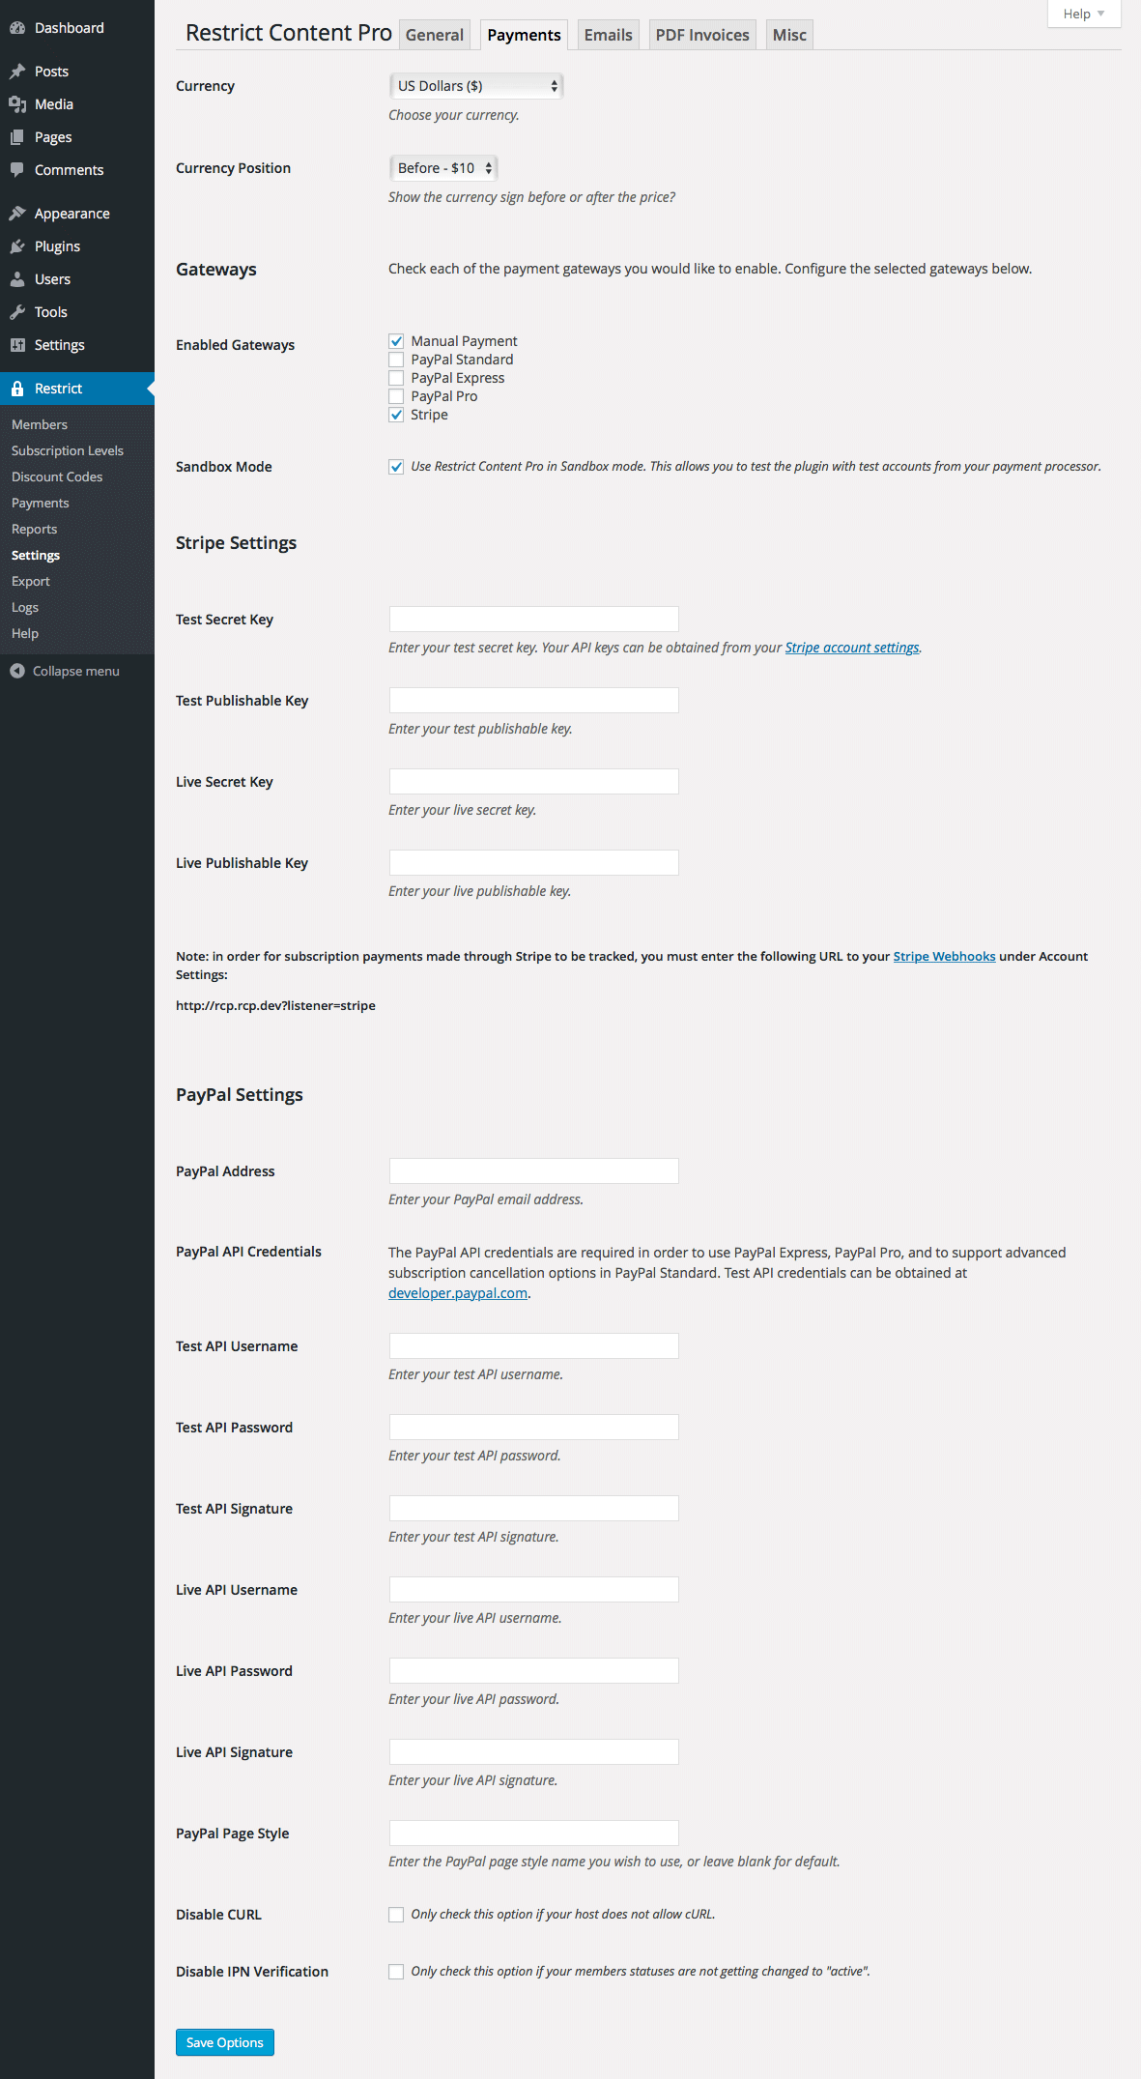Click the Restrict padlock icon

[17, 389]
